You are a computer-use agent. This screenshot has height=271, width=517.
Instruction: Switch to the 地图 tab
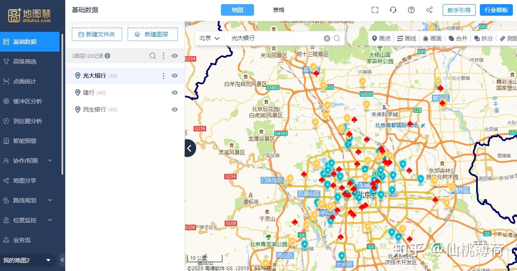click(x=237, y=10)
